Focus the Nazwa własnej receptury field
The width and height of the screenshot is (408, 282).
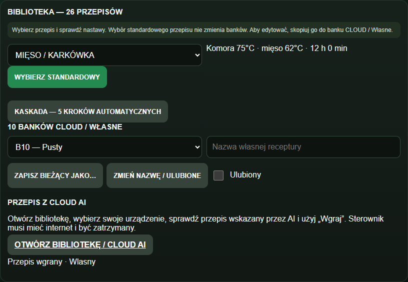coord(303,147)
